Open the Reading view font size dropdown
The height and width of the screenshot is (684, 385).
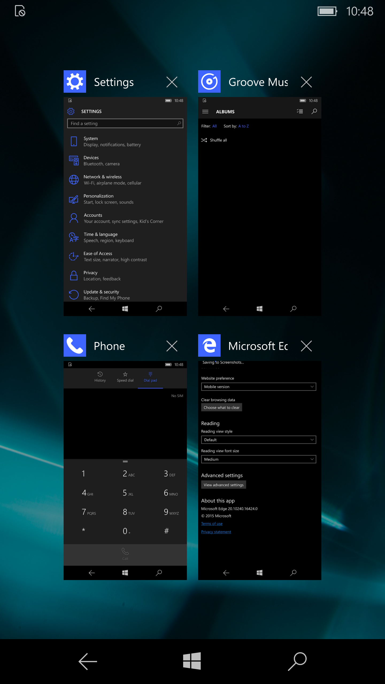pyautogui.click(x=259, y=459)
